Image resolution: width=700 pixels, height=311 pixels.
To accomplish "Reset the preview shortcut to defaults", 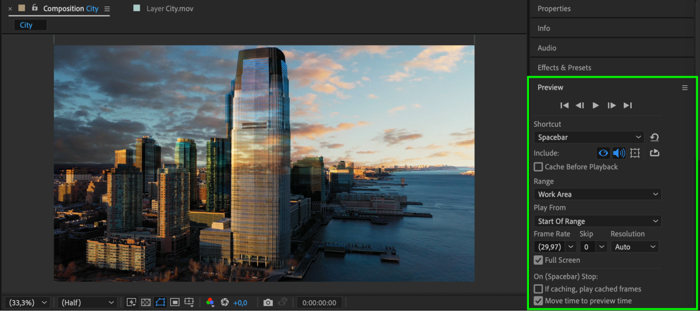I will (x=654, y=137).
